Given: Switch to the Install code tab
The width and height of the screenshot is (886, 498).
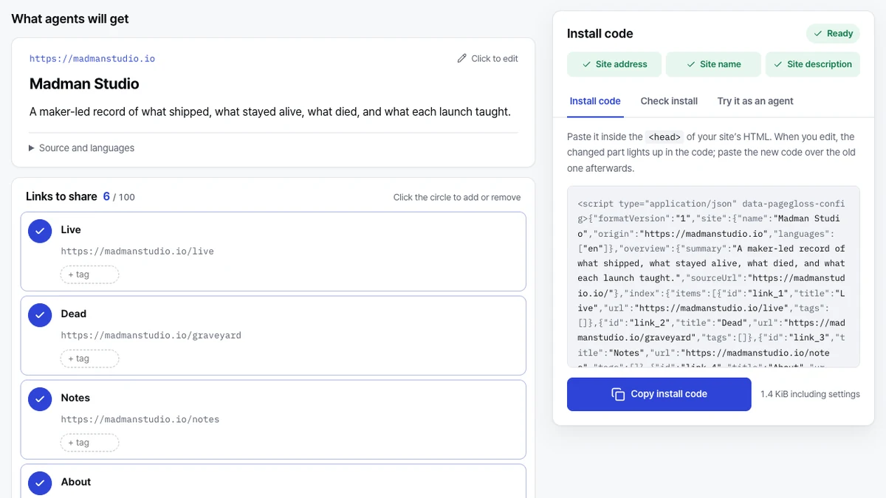Looking at the screenshot, I should point(595,101).
